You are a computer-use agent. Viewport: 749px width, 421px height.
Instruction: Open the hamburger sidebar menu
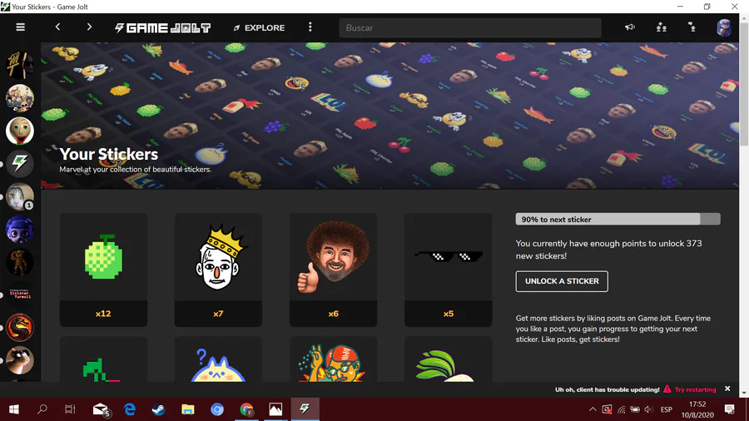20,27
